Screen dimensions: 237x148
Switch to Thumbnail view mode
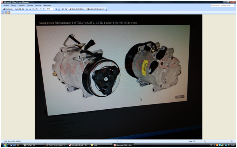3,12
